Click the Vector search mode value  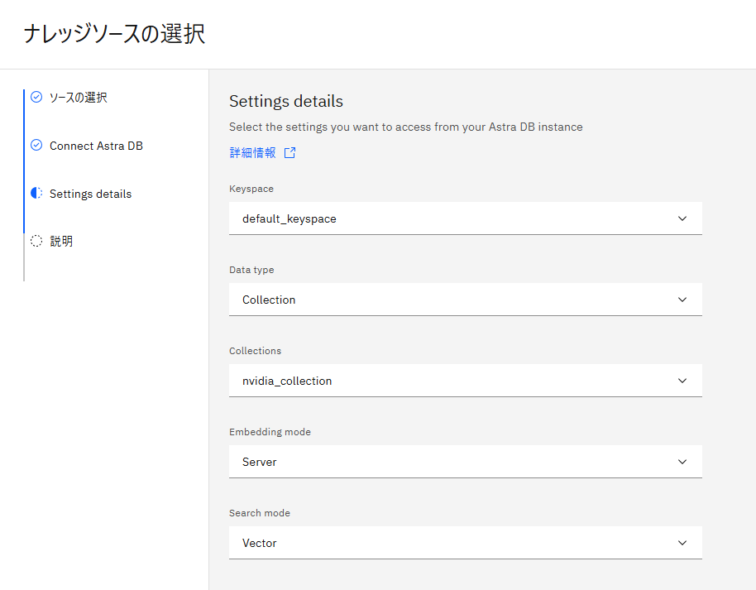(x=260, y=543)
